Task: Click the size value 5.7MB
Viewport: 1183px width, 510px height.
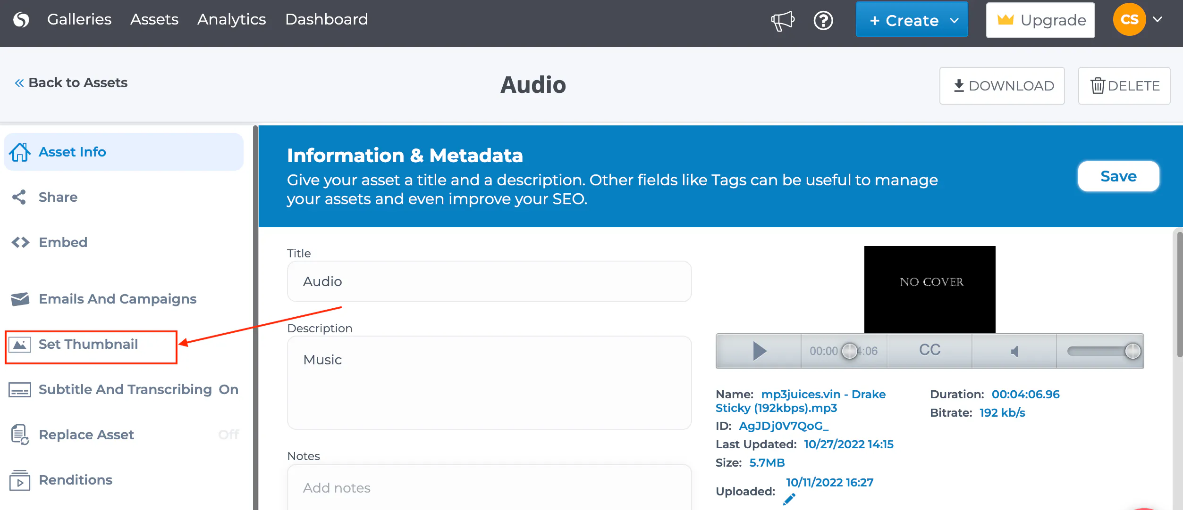Action: pos(767,463)
